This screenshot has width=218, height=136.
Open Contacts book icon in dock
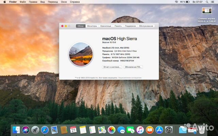point(64,130)
